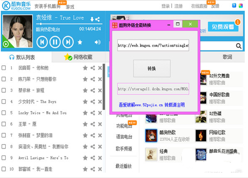Share song 庾澄庆、吴莫愁 - 我要给你
Screen dimensions: 248x178
tap(93, 147)
